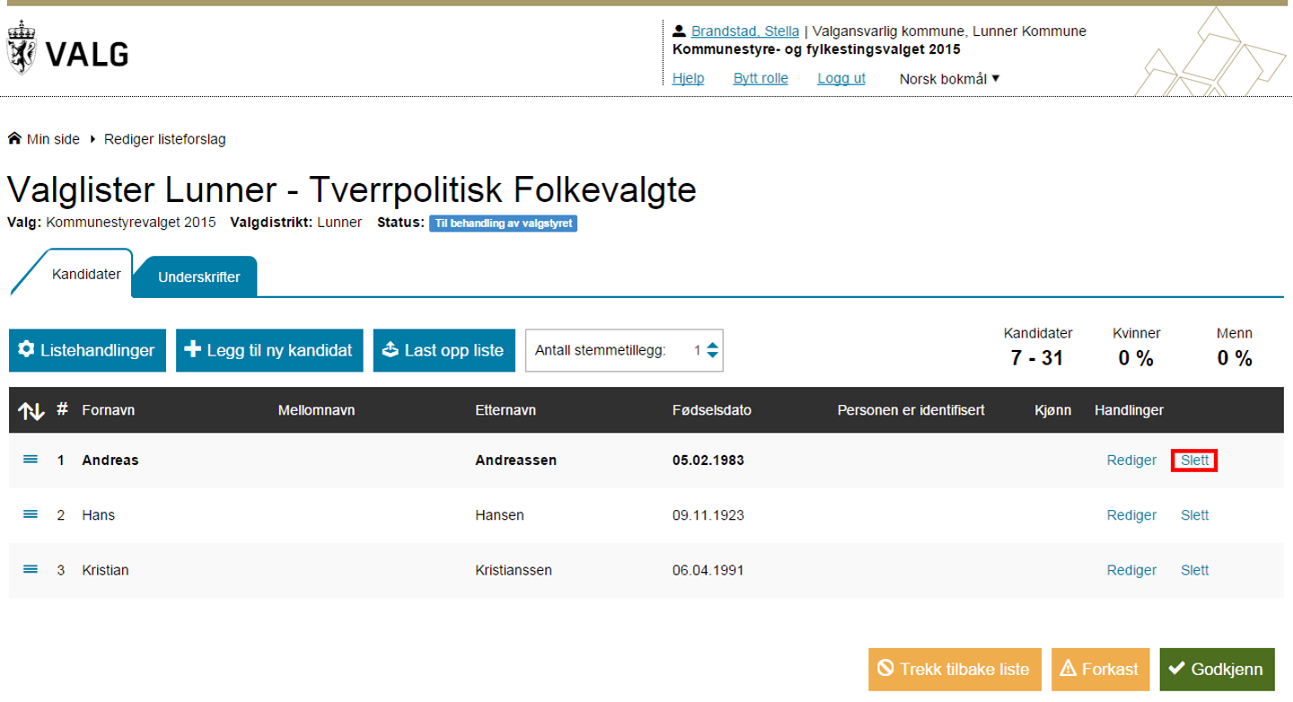
Task: Reject the list using Forkast
Action: (x=1100, y=669)
